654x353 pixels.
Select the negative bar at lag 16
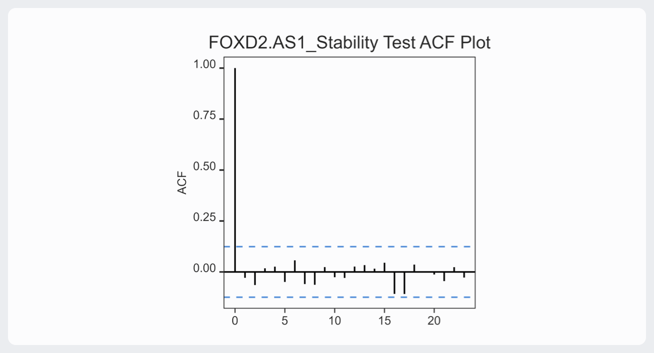pos(394,283)
